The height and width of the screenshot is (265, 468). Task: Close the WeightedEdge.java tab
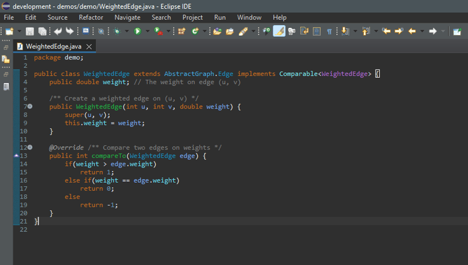[x=90, y=46]
